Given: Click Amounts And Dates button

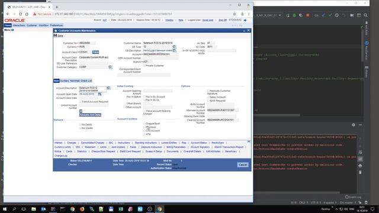Looking at the screenshot, I should coord(90,115).
